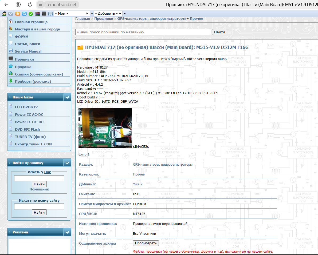
Task: Collapse the Найти Прошивку panel chevron
Action: click(x=67, y=163)
